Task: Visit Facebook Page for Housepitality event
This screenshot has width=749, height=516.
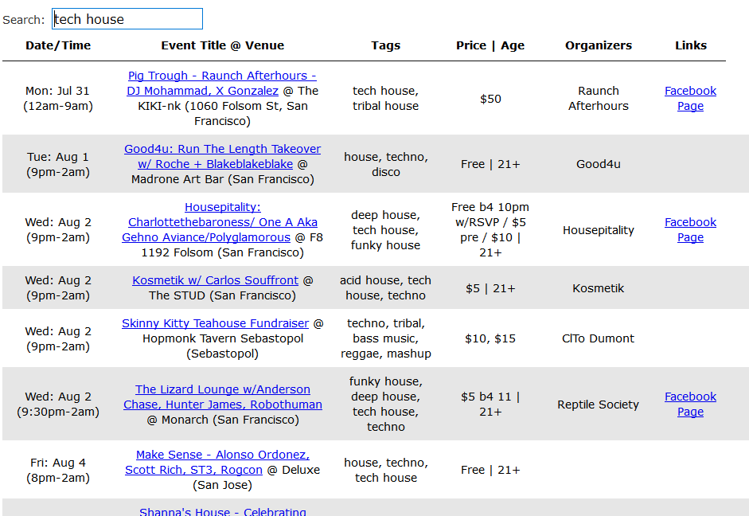Action: (690, 230)
